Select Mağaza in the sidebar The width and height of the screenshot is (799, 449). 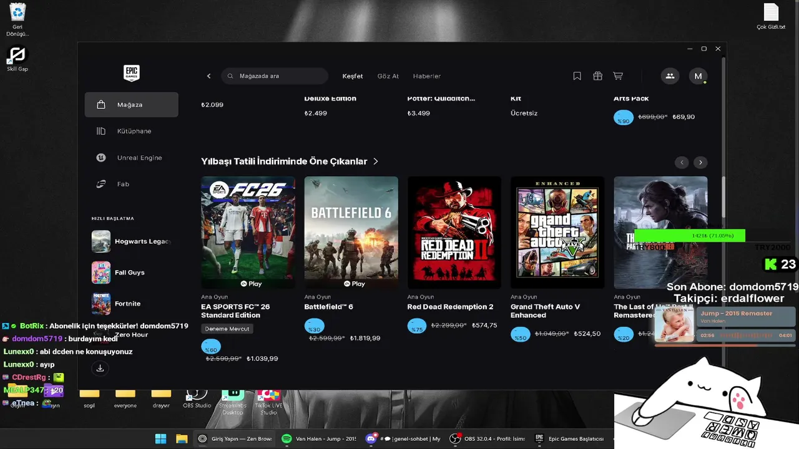(x=132, y=105)
